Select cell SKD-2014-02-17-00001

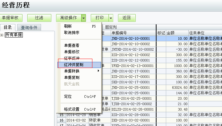[x=133, y=82]
